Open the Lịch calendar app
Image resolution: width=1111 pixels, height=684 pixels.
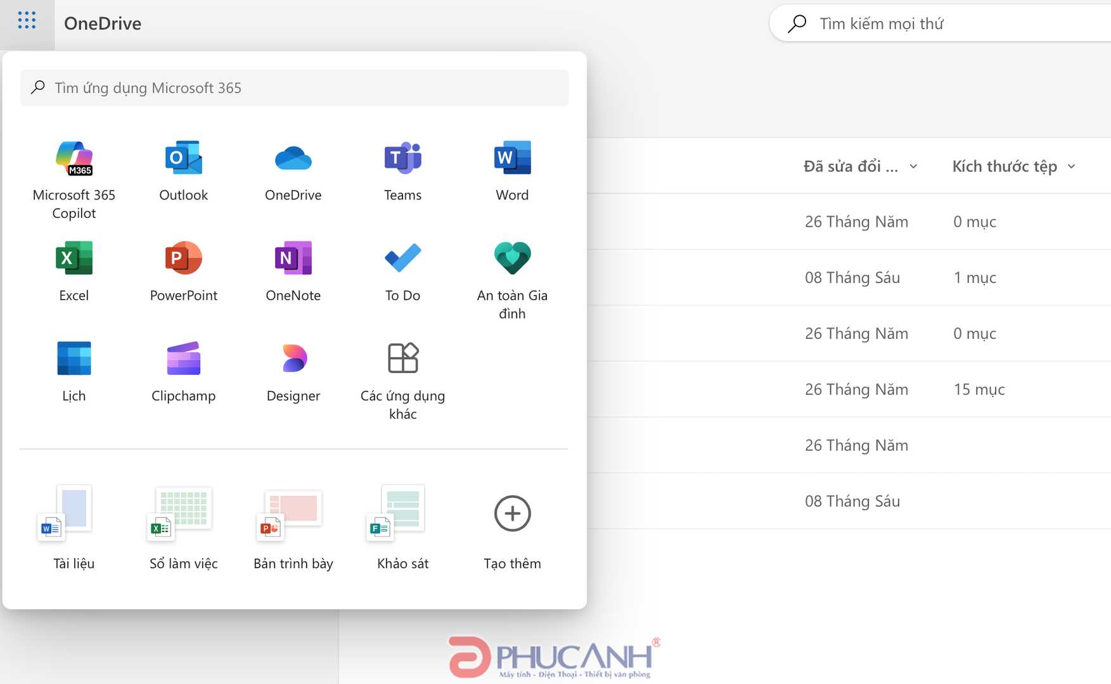74,358
